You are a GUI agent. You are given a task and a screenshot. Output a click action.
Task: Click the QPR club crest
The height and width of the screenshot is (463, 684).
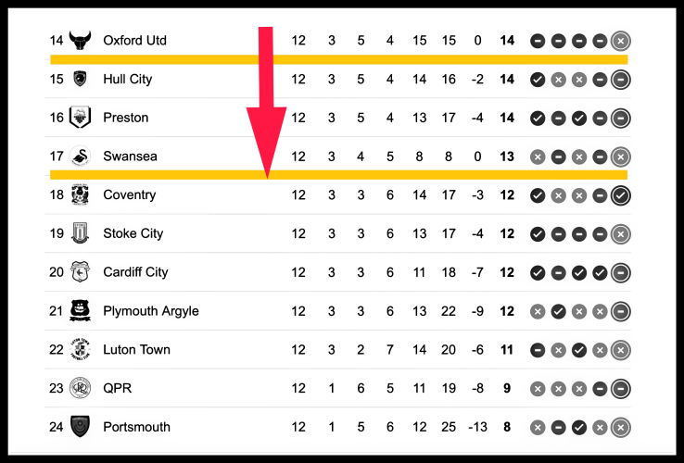(x=81, y=388)
